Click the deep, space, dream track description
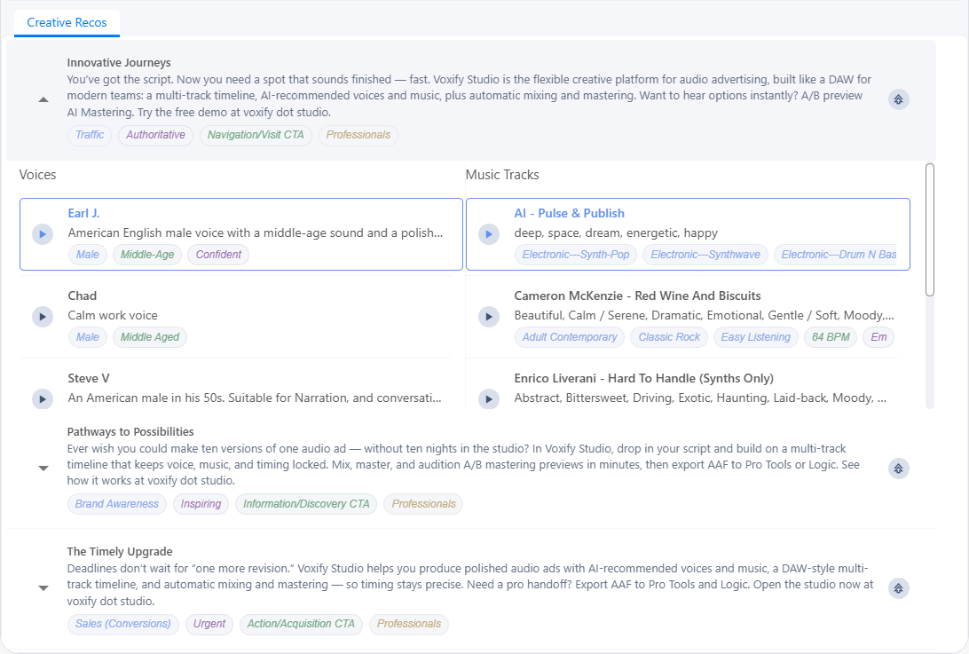969x654 pixels. tap(616, 233)
